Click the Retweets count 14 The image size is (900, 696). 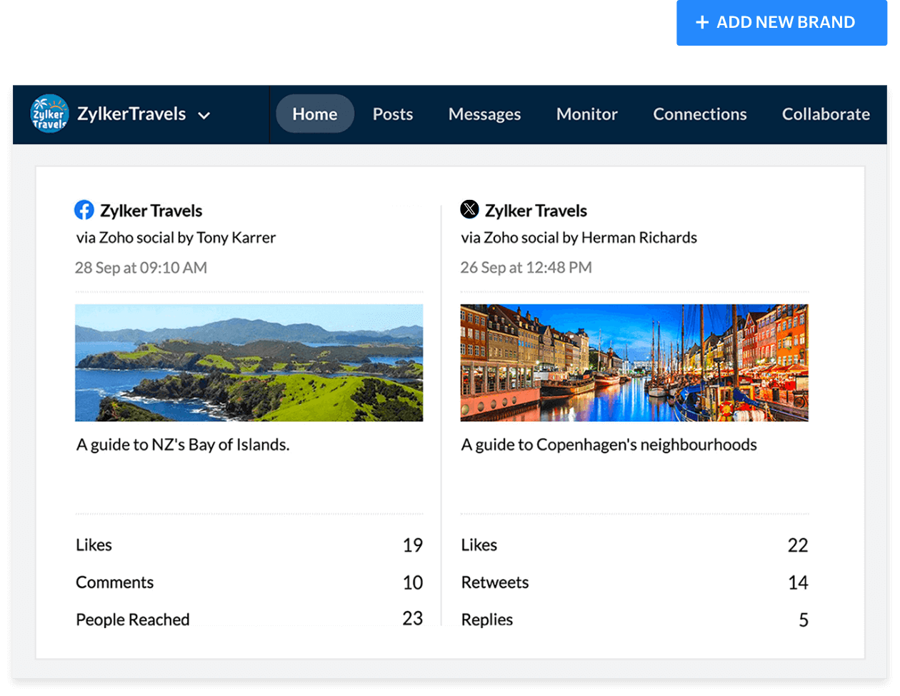798,582
